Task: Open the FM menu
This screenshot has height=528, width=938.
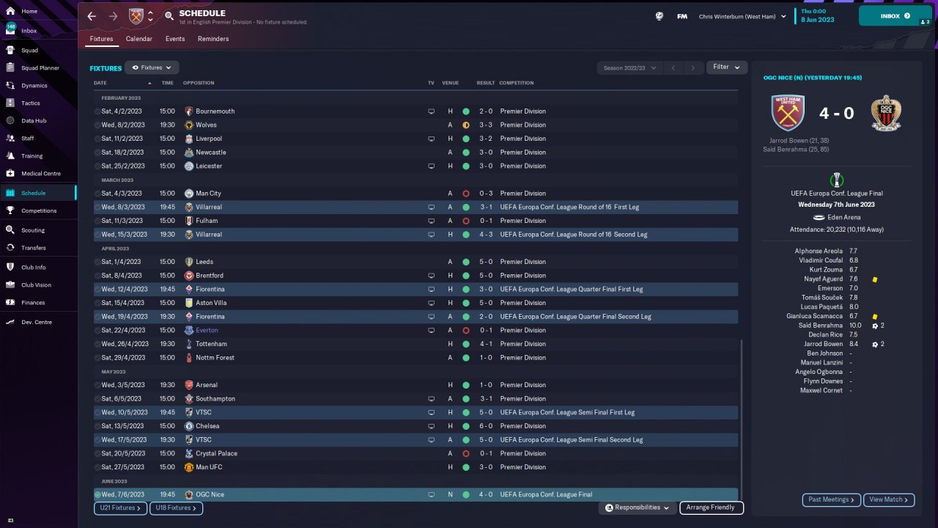Action: click(x=682, y=16)
